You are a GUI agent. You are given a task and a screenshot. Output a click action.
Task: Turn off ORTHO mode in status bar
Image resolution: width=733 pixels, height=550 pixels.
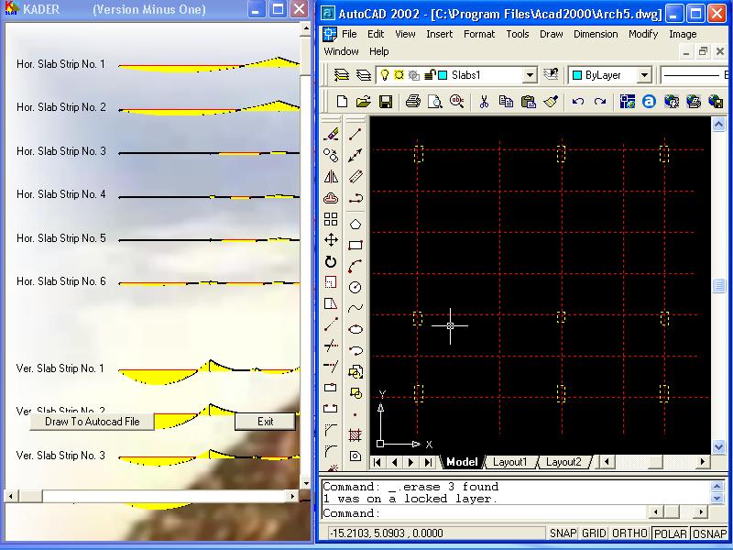point(629,533)
